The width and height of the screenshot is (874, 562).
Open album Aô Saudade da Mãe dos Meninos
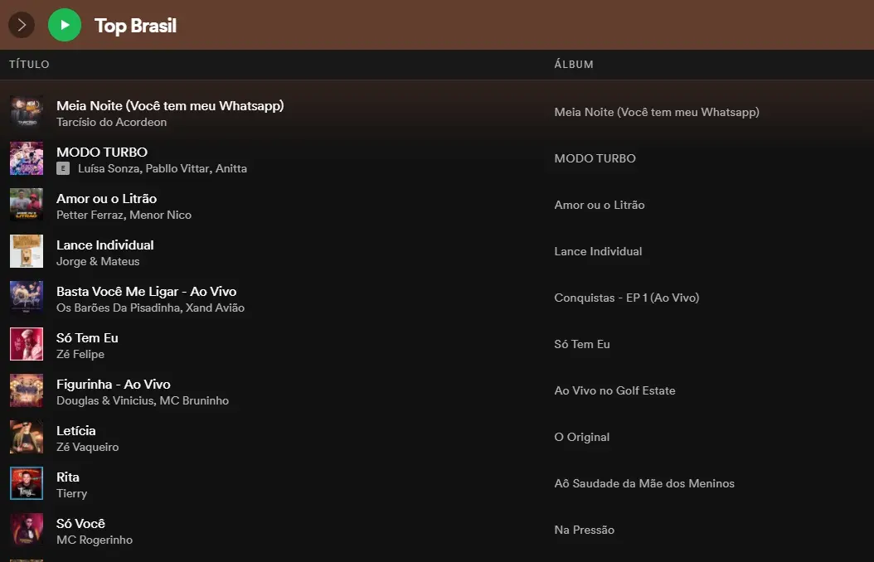[x=644, y=483]
